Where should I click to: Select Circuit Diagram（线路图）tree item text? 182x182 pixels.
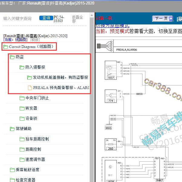coord(31,47)
